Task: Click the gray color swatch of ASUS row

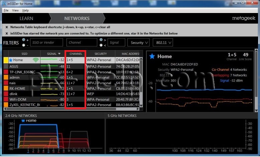Action: [6, 66]
